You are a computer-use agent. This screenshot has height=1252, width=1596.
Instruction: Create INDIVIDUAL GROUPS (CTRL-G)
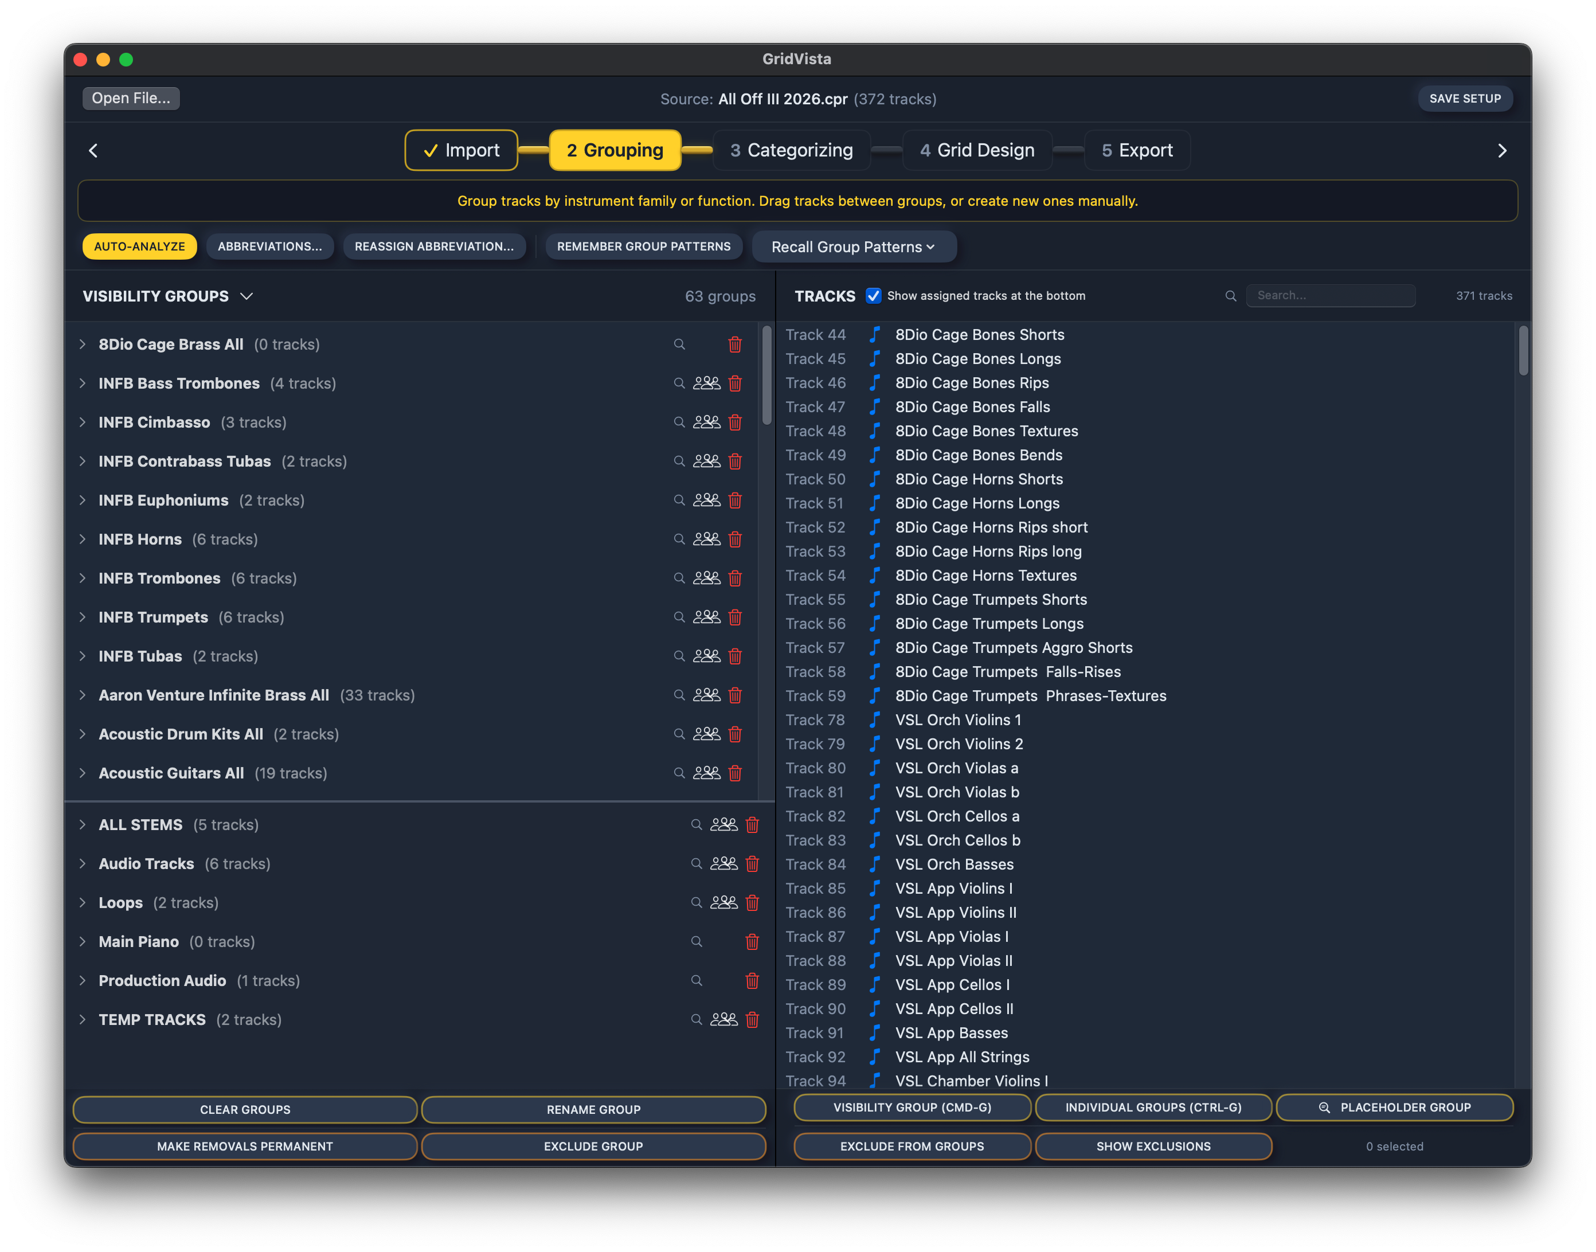coord(1153,1108)
